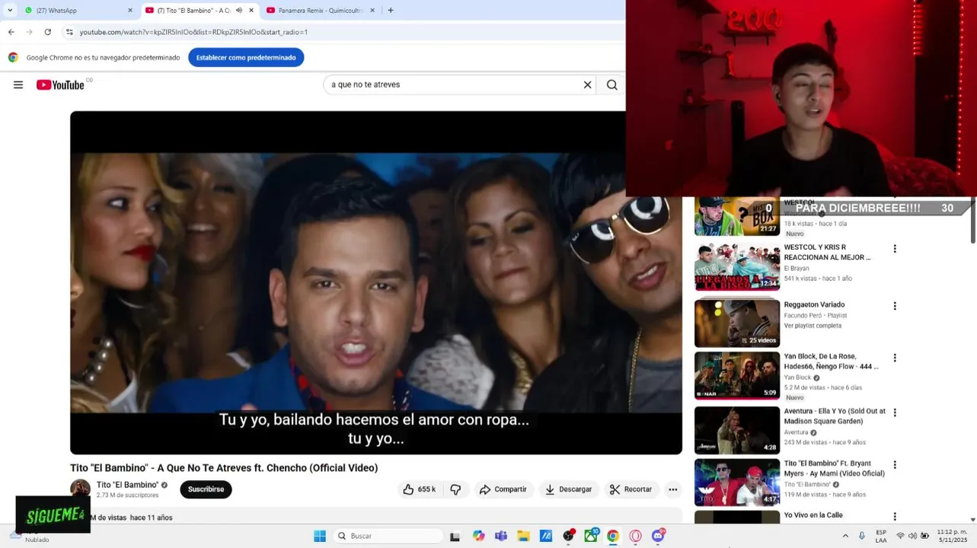Click the main video player
The height and width of the screenshot is (548, 977).
(376, 283)
